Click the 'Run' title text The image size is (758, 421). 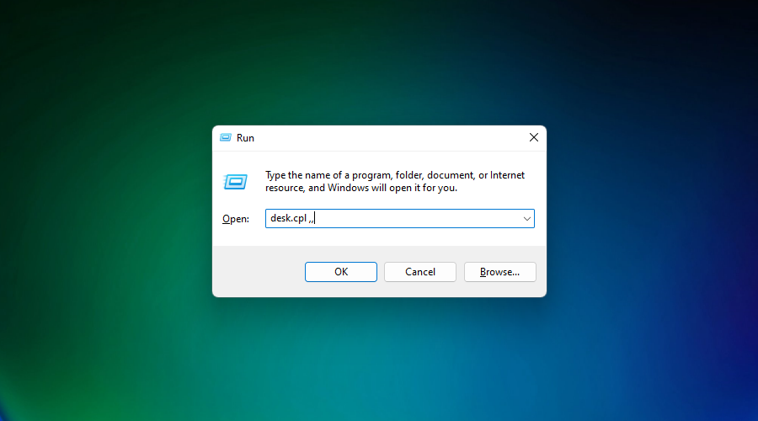tap(245, 138)
